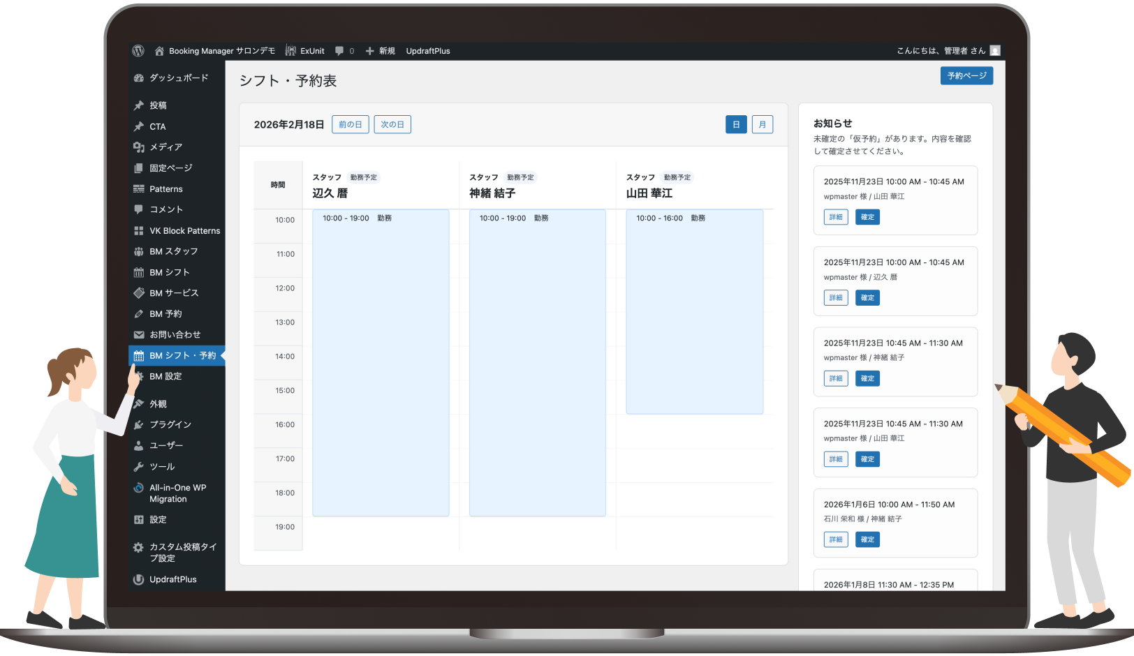Go to previous day with 前の日
Viewport: 1134px width, 656px height.
tap(350, 124)
